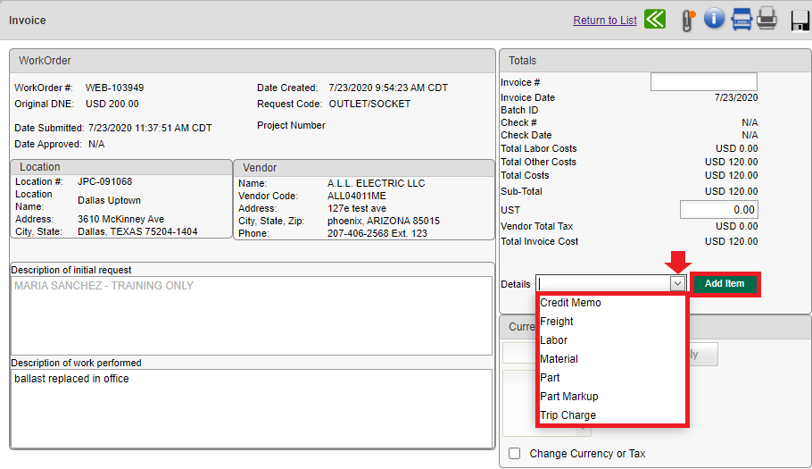Click vendor phone 207-406-2568 Ext. 123
Screen dimensions: 812x469
(x=377, y=233)
